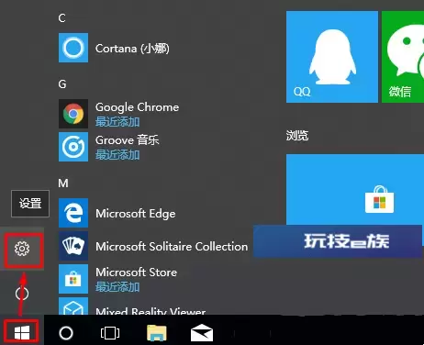Select "Microsoft Solitaire Collection" label
Screen dimensions: 424x345
(x=172, y=247)
